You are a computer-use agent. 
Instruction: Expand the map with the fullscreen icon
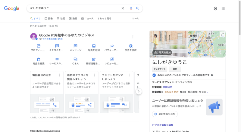pyautogui.click(x=222, y=34)
